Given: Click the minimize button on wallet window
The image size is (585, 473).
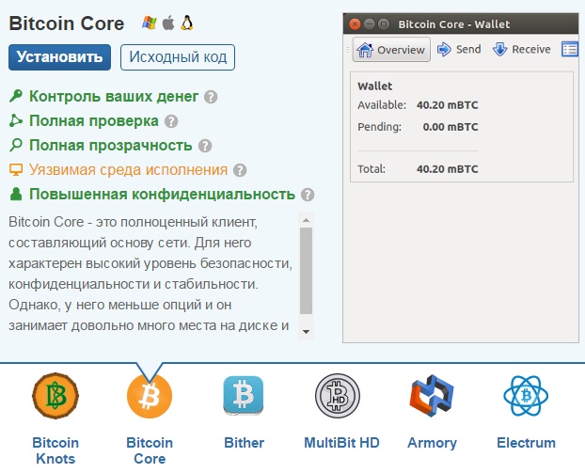Looking at the screenshot, I should tap(369, 24).
